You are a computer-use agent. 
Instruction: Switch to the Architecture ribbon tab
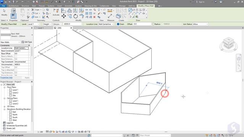(13, 6)
